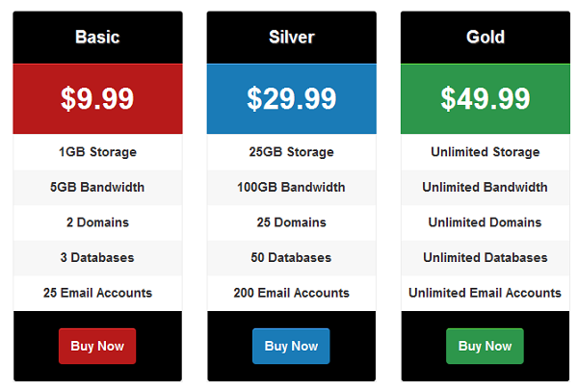Click the 1GB Storage row

pos(97,152)
